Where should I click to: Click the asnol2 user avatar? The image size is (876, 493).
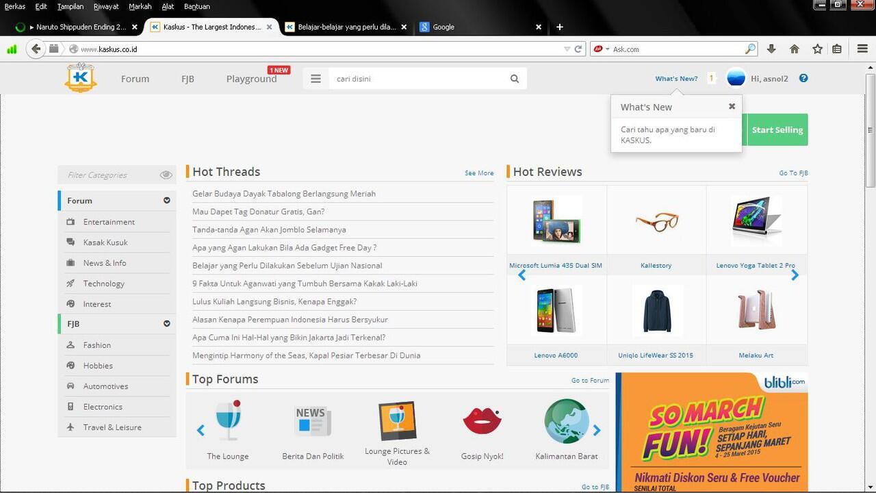[736, 78]
